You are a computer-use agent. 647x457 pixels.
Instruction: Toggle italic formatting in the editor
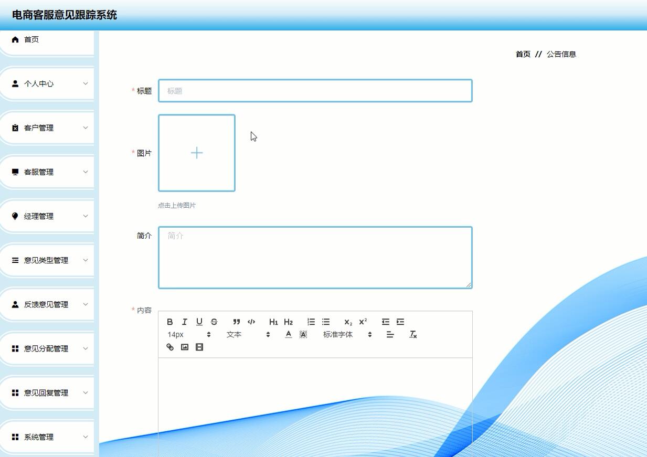point(184,322)
